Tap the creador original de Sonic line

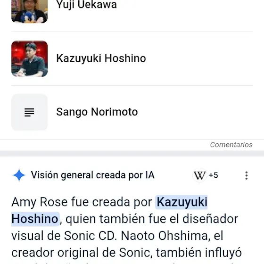coord(82,253)
